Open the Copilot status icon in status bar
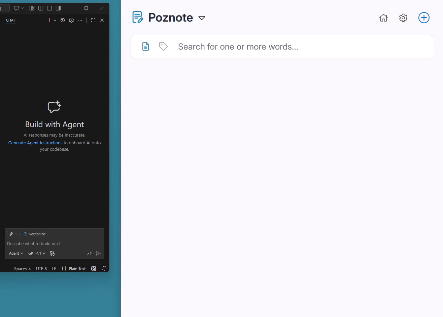The image size is (443, 317). (x=94, y=269)
